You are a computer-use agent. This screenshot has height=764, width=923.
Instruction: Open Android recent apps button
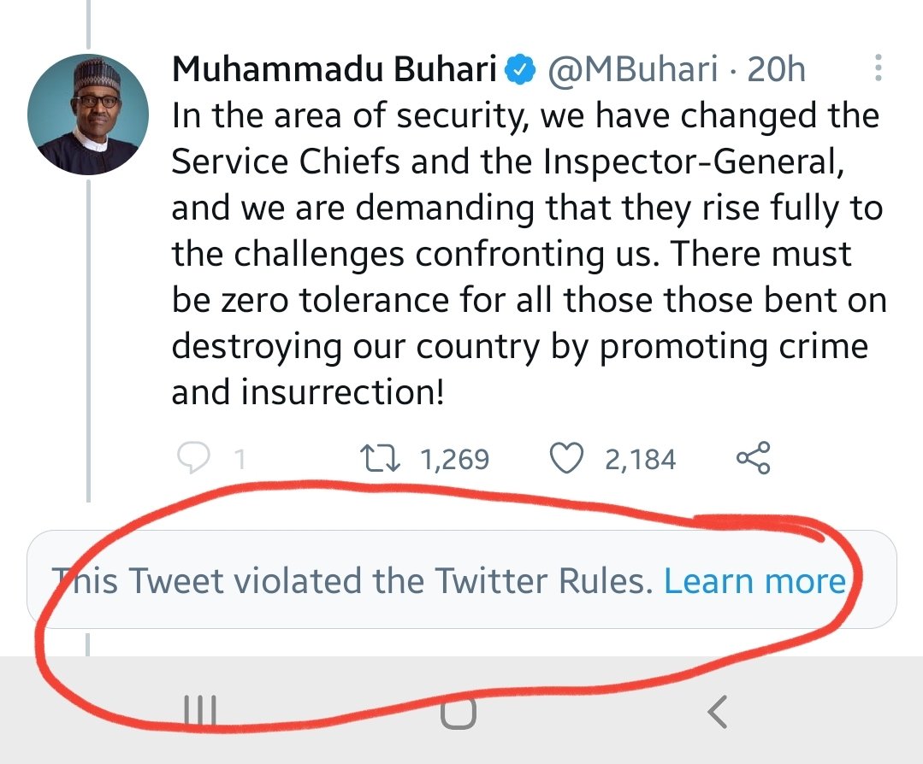click(200, 710)
